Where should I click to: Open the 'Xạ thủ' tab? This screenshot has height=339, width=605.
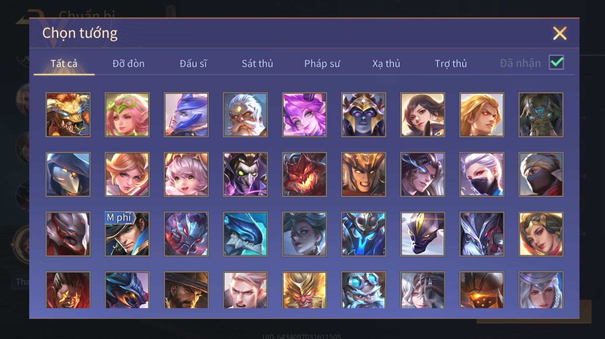386,64
